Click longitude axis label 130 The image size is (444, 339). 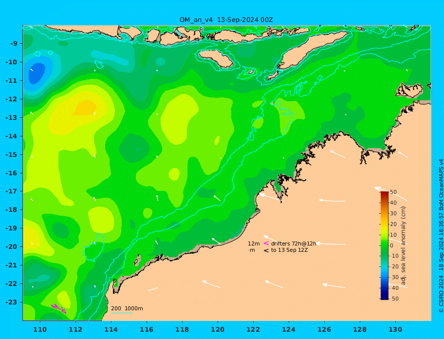pyautogui.click(x=395, y=329)
